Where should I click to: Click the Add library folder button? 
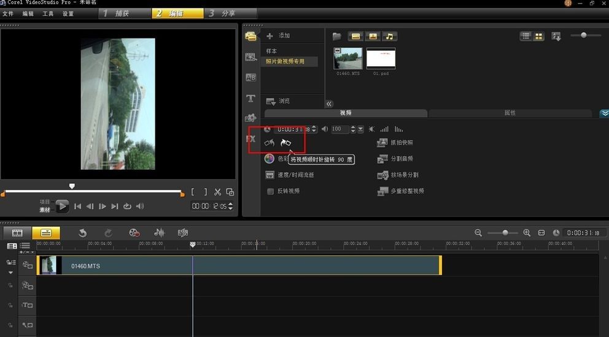click(279, 36)
